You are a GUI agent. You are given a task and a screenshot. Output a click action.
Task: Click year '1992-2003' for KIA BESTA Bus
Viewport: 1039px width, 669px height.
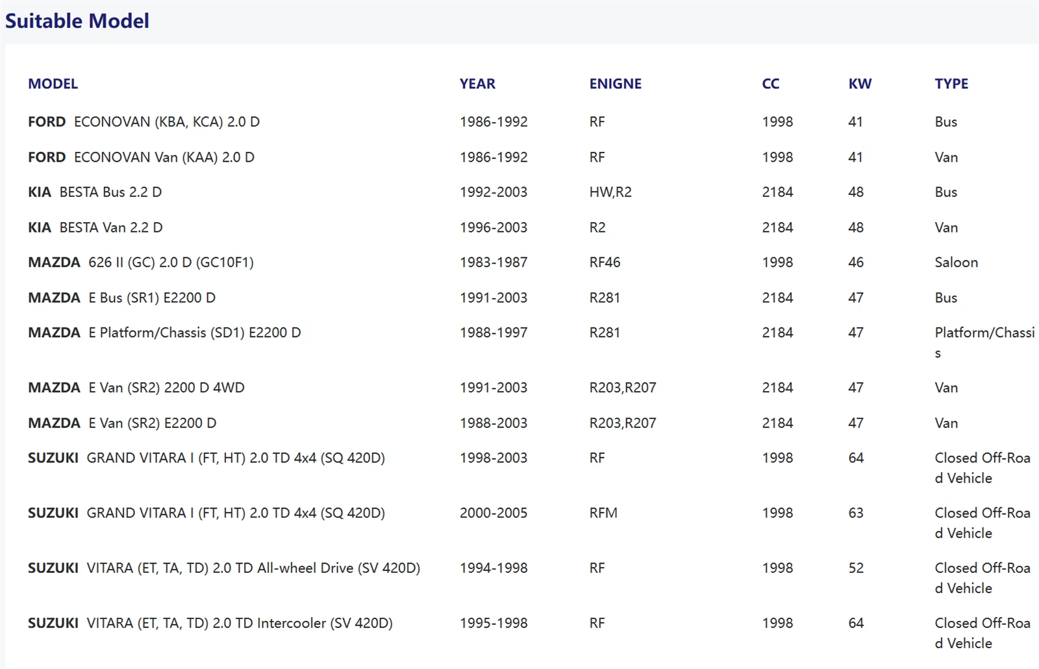coord(494,192)
